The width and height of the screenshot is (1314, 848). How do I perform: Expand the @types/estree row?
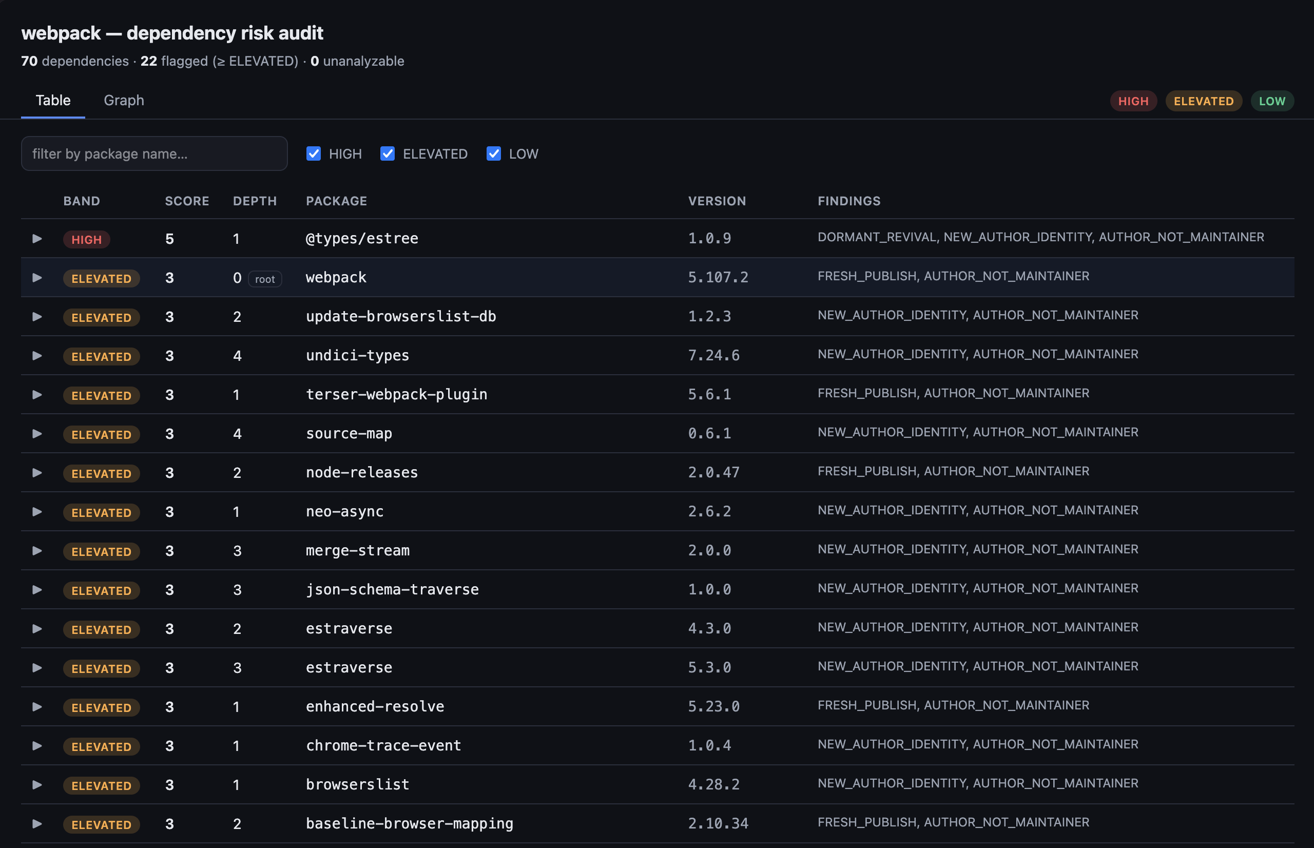point(37,238)
